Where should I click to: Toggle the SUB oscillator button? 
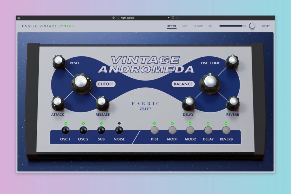pyautogui.click(x=101, y=130)
